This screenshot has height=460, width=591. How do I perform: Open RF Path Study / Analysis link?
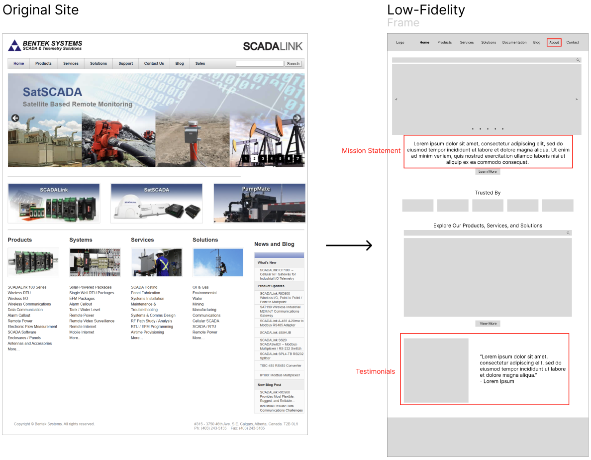(x=152, y=321)
